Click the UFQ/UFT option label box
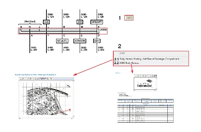 (x=97, y=22)
